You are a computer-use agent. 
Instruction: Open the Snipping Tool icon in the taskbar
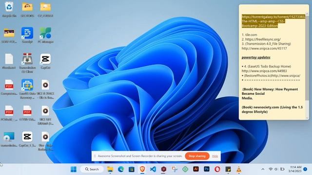click(175, 169)
